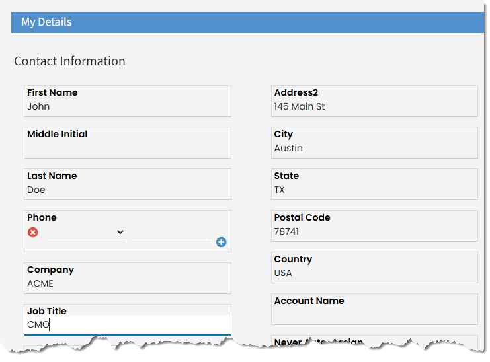Open the phone type dropdown
This screenshot has width=490, height=362.
pos(87,233)
